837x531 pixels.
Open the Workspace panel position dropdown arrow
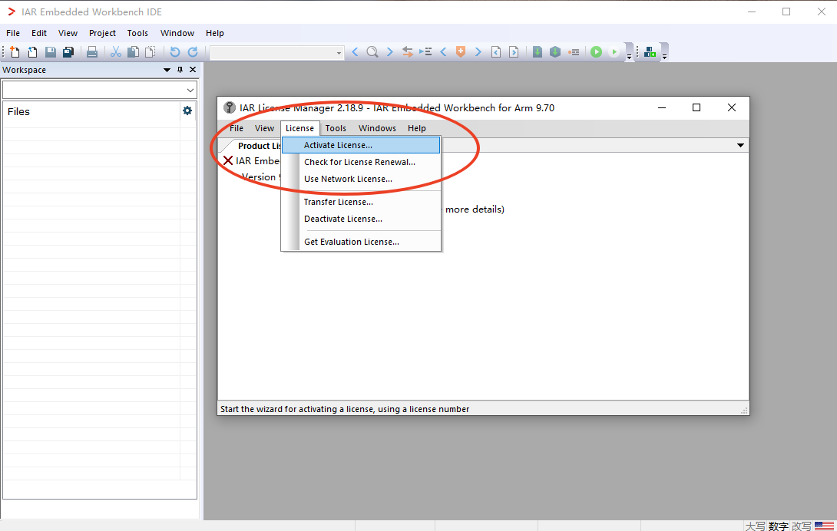point(167,70)
